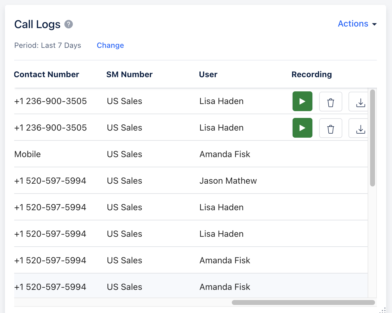Click US Sales in the Mobile row

pyautogui.click(x=124, y=154)
